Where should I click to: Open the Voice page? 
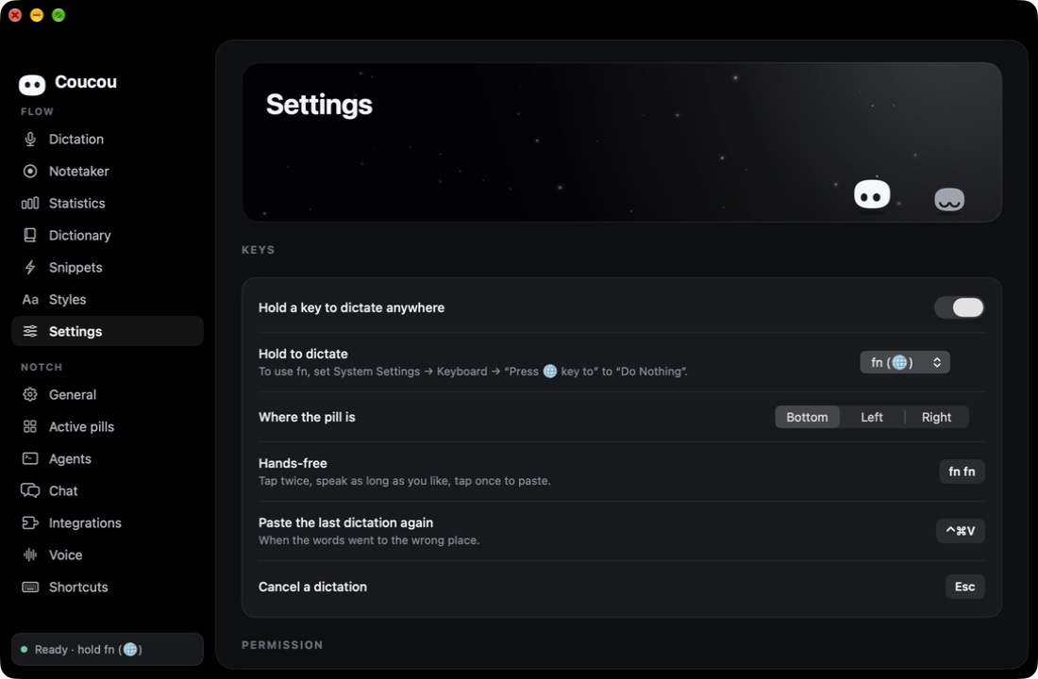(108, 555)
